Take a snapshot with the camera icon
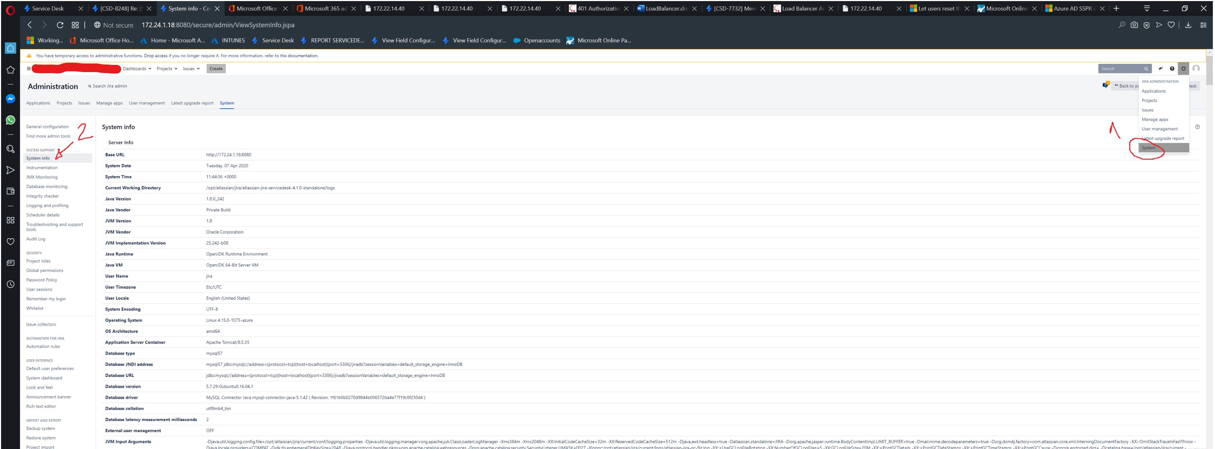The height and width of the screenshot is (449, 1215). click(x=1134, y=25)
